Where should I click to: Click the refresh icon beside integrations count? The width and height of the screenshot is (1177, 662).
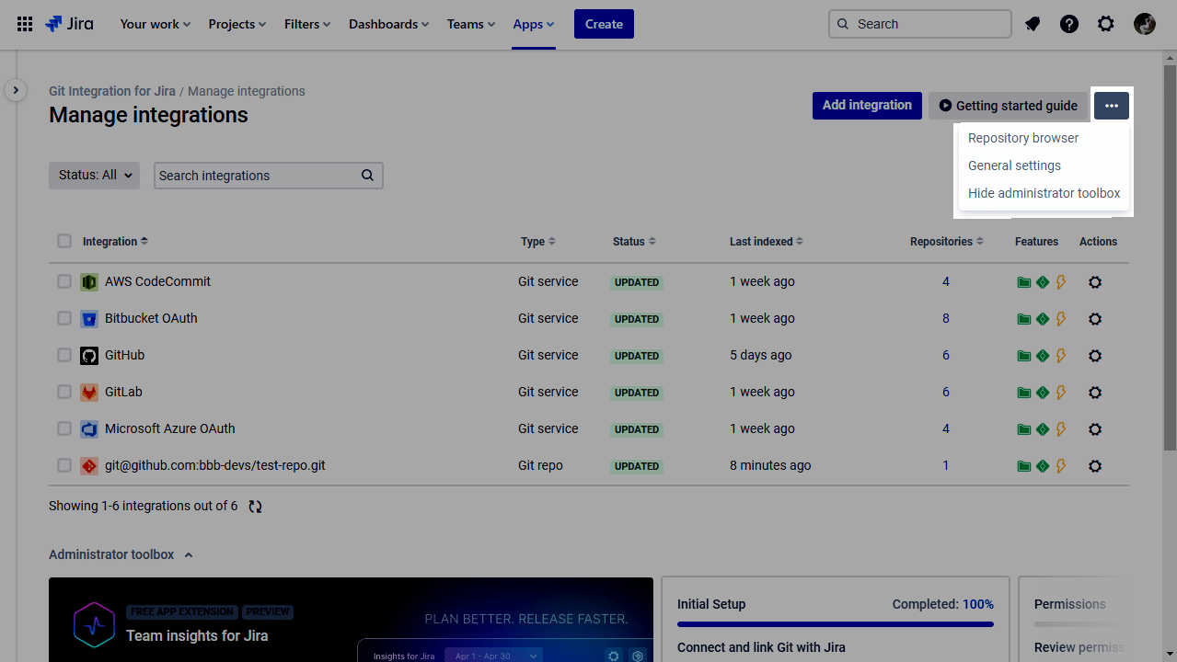click(x=256, y=507)
